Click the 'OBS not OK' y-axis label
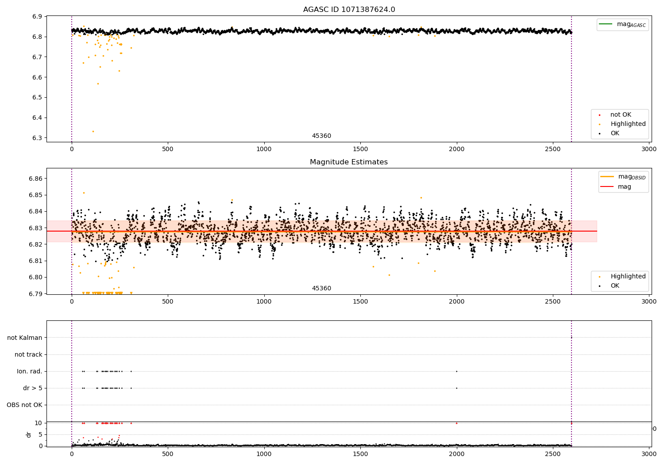 24,405
